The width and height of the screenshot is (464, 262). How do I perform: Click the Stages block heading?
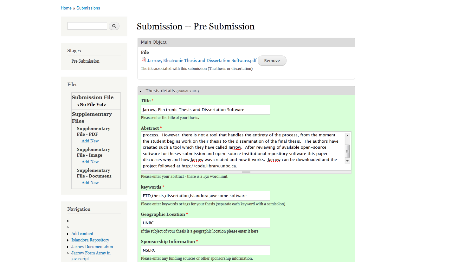(x=74, y=51)
